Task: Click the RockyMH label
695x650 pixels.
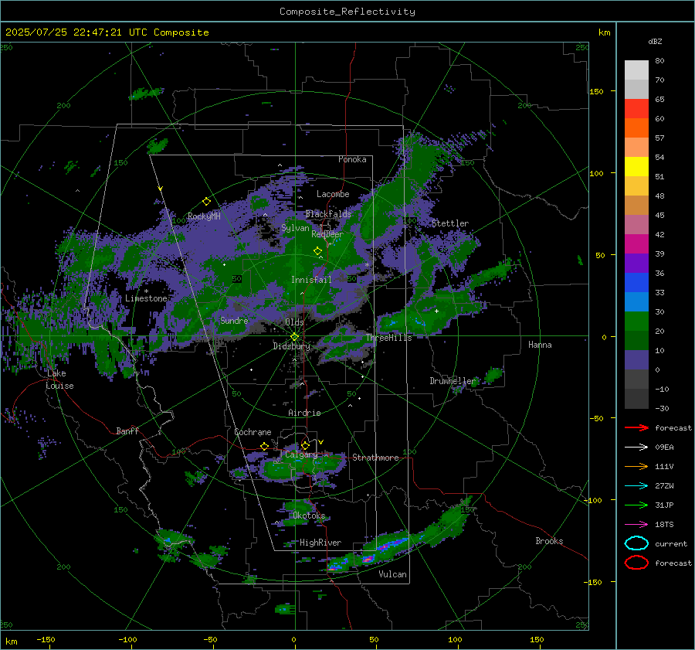Action: pos(204,216)
